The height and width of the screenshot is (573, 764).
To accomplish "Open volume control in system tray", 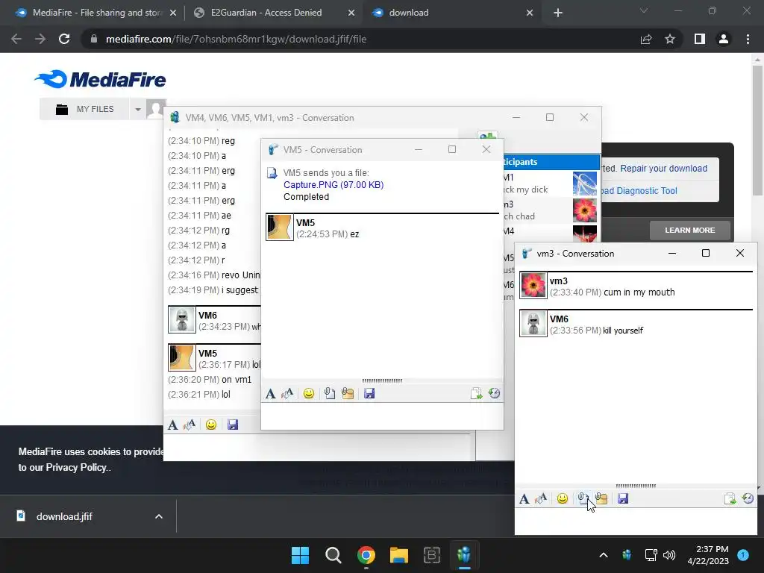I will coord(669,555).
